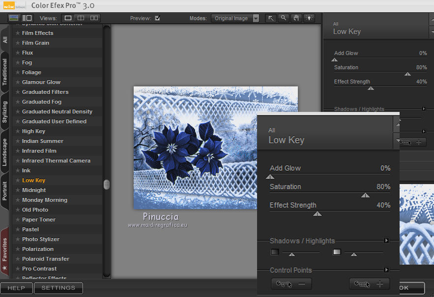Image resolution: width=434 pixels, height=297 pixels.
Task: Open the Traditional category tab
Action: point(5,72)
